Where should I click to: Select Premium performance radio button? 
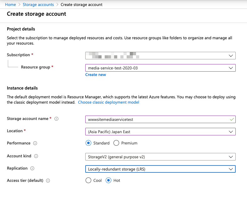coord(116,143)
